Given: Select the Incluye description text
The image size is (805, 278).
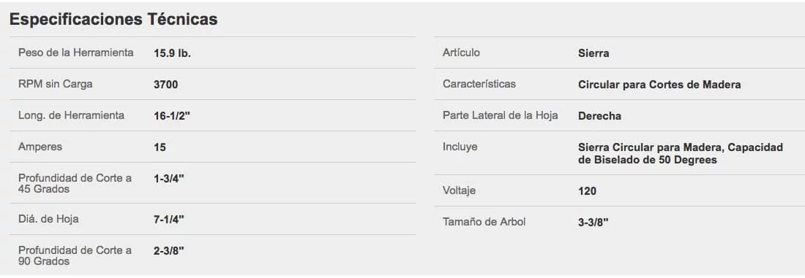Looking at the screenshot, I should tap(681, 153).
